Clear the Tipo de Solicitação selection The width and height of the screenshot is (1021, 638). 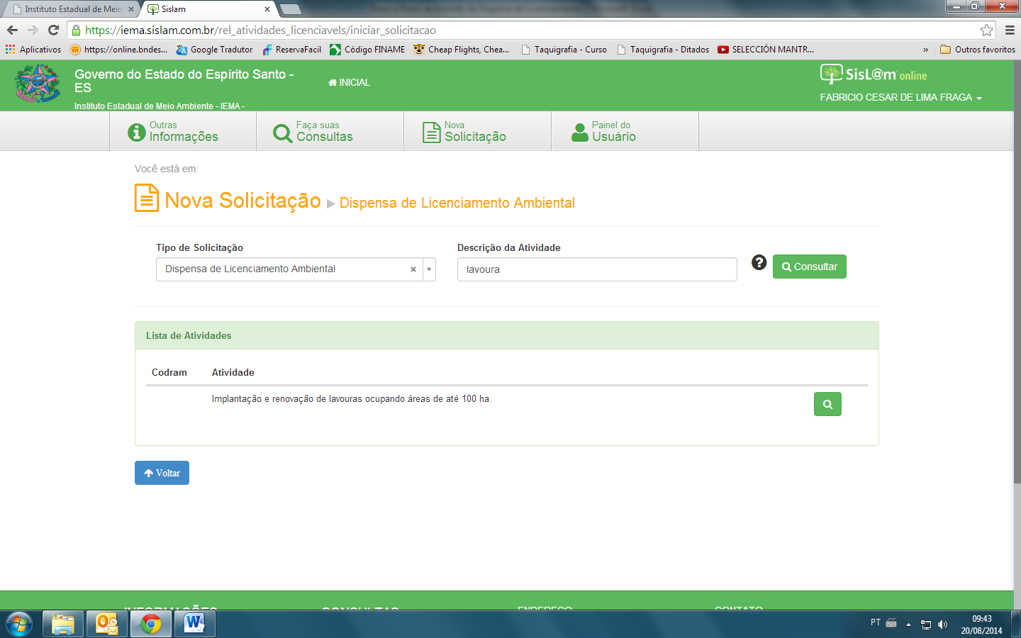[x=413, y=269]
